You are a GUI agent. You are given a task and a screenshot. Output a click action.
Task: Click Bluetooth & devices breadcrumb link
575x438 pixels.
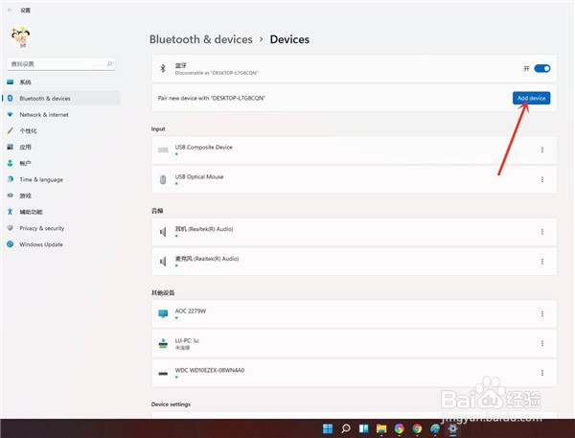click(201, 39)
